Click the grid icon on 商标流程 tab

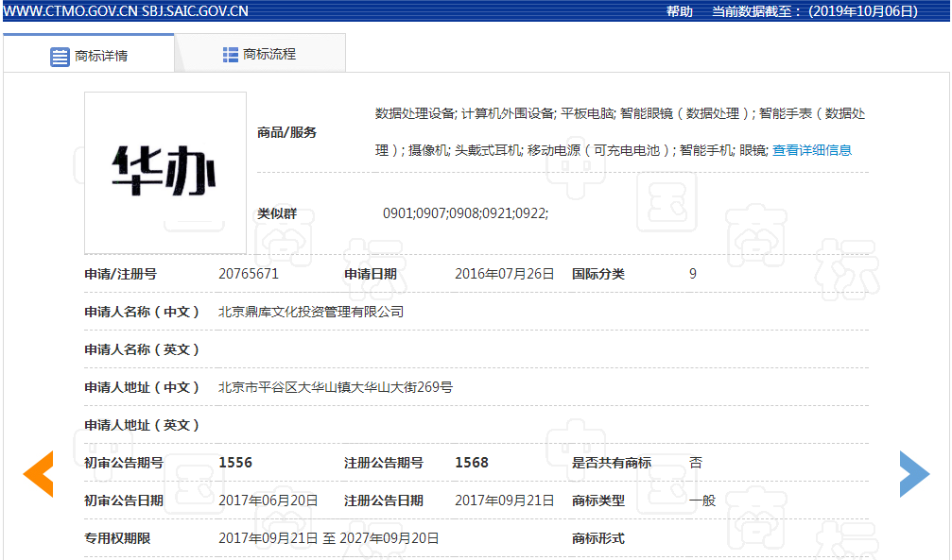[230, 54]
